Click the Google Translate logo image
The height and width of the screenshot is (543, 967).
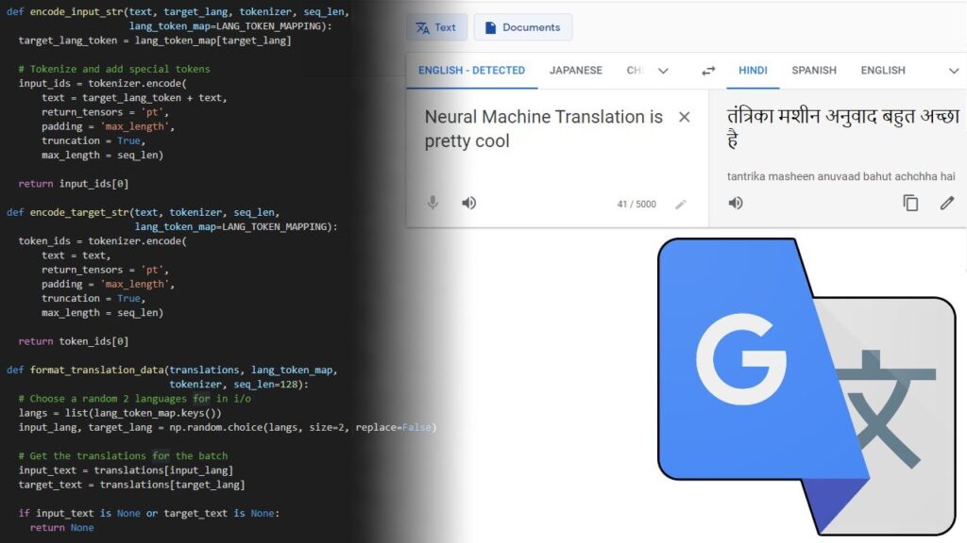point(806,386)
